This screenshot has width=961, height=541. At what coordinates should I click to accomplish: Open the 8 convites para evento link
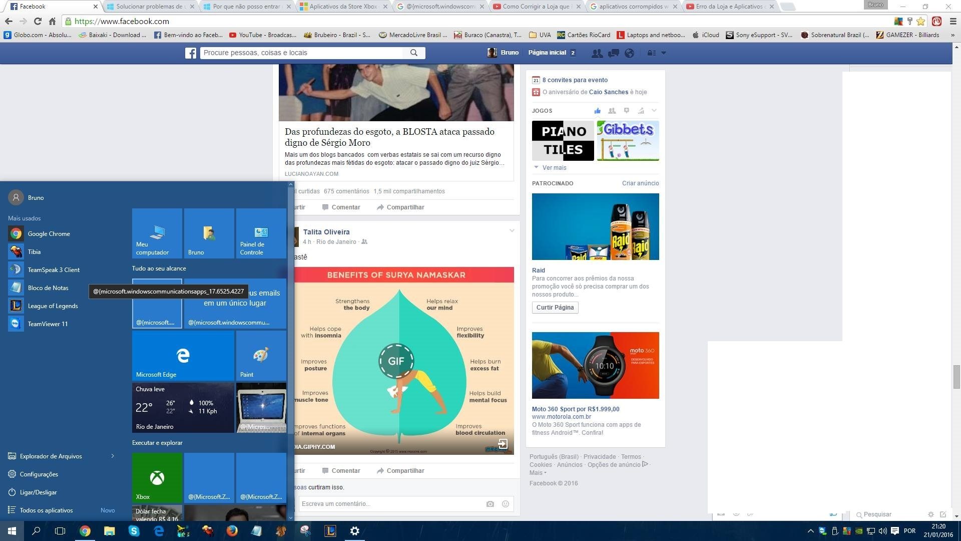[575, 80]
